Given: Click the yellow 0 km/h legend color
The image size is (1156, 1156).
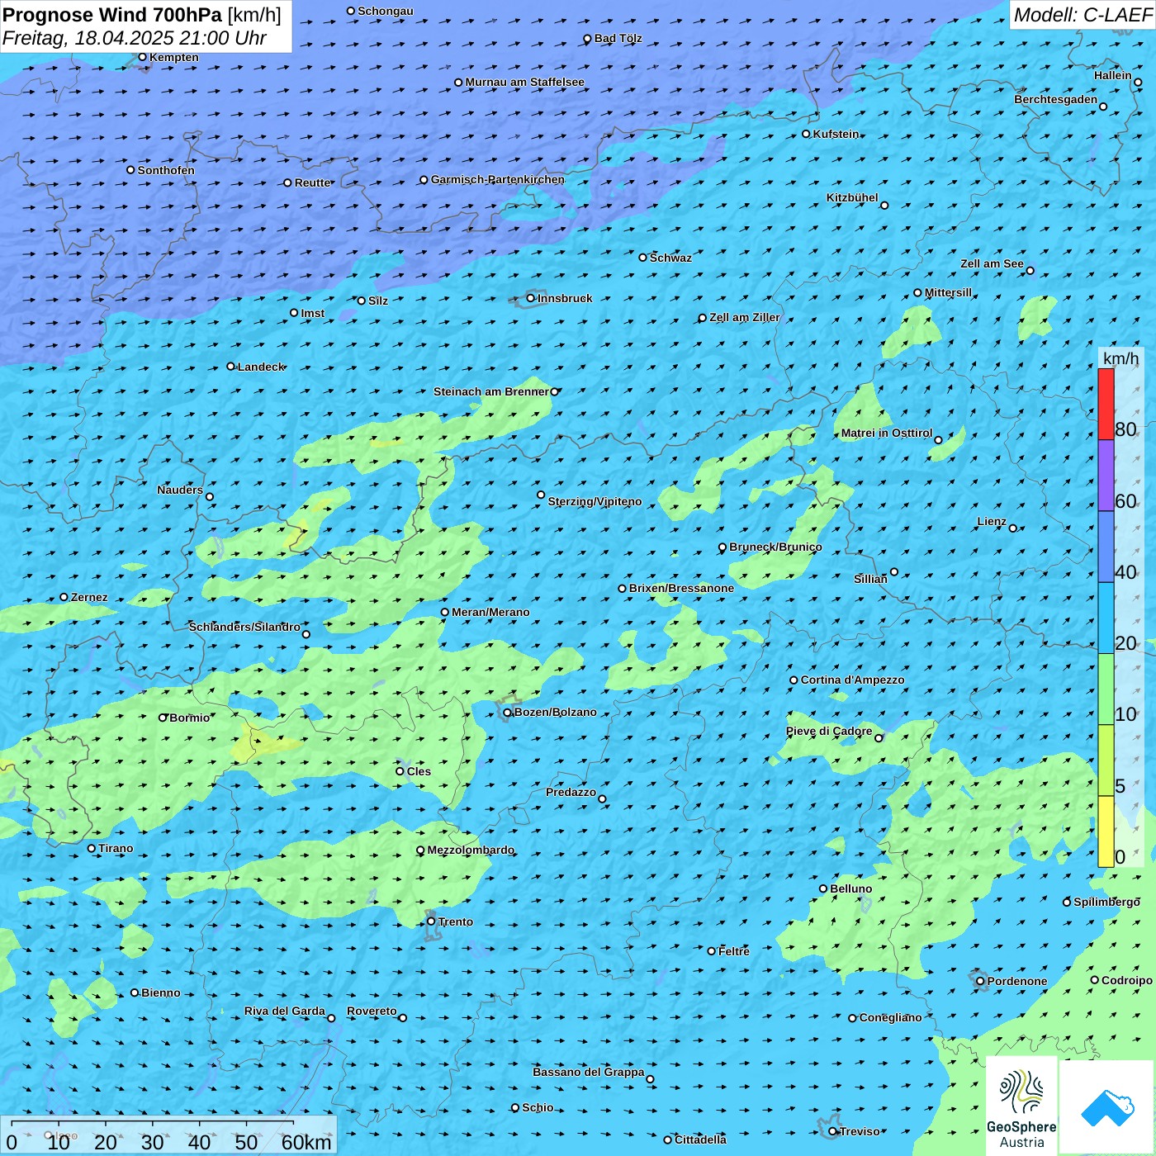Looking at the screenshot, I should click(1106, 831).
